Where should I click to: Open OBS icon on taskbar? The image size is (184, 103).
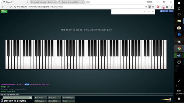pyautogui.click(x=179, y=62)
